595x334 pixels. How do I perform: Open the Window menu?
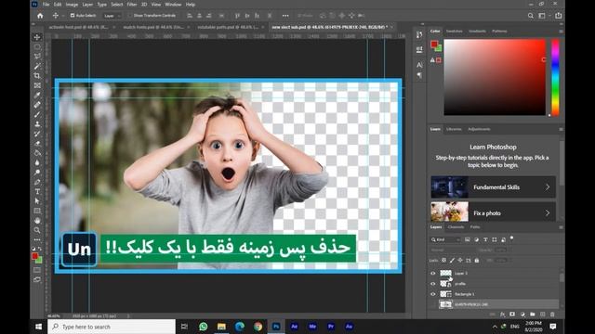[x=173, y=5]
